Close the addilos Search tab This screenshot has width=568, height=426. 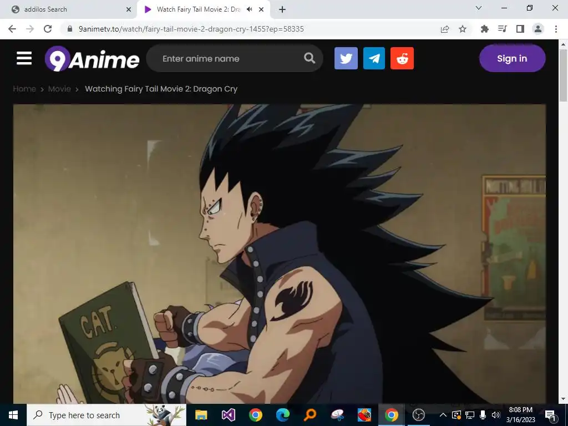129,9
